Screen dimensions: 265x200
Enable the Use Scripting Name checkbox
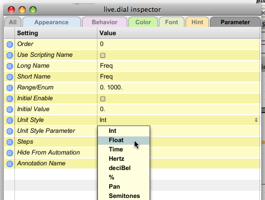(x=103, y=55)
